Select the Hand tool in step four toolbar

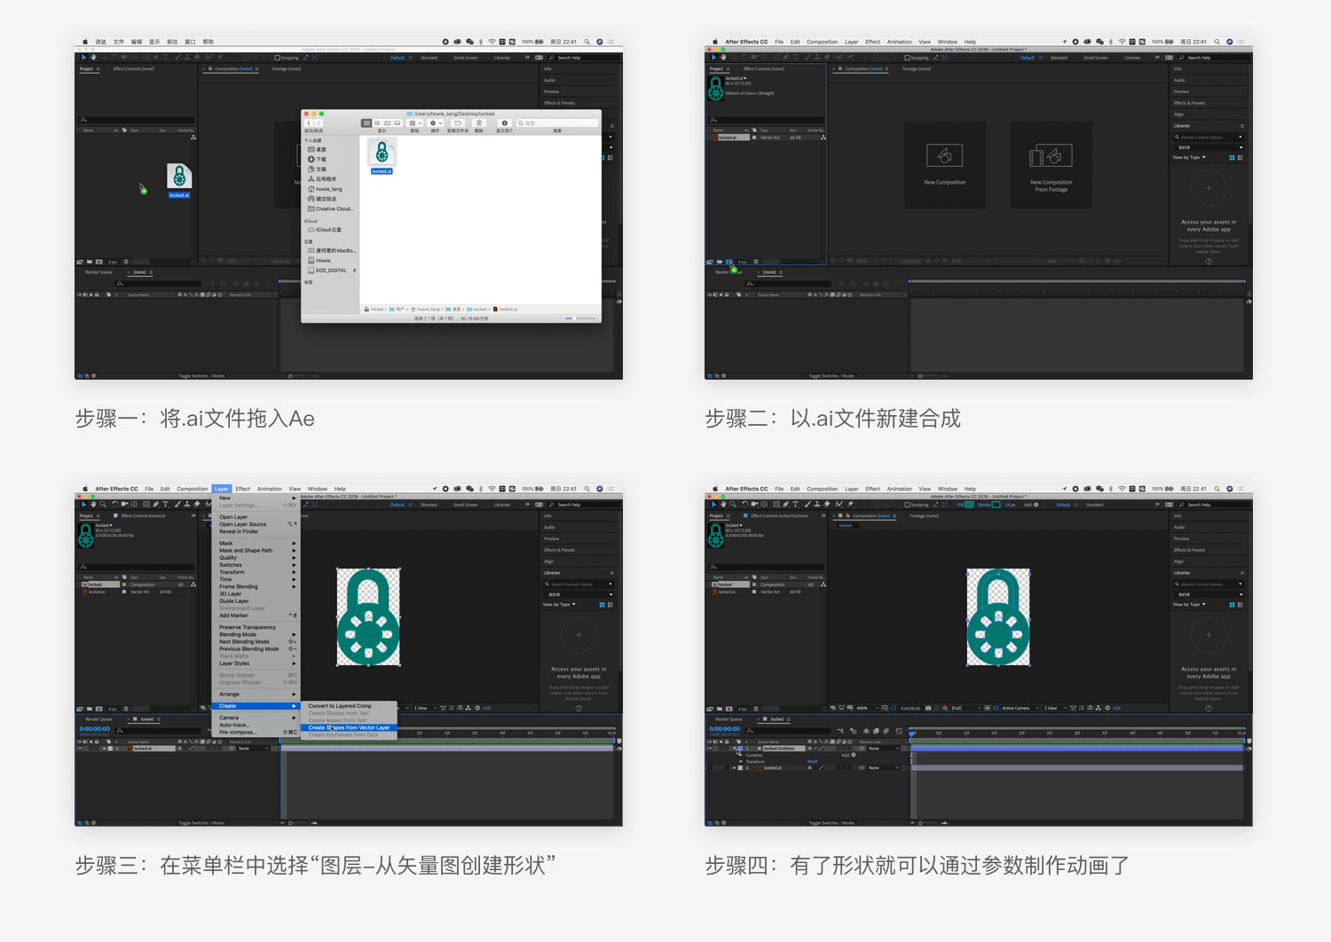[723, 505]
